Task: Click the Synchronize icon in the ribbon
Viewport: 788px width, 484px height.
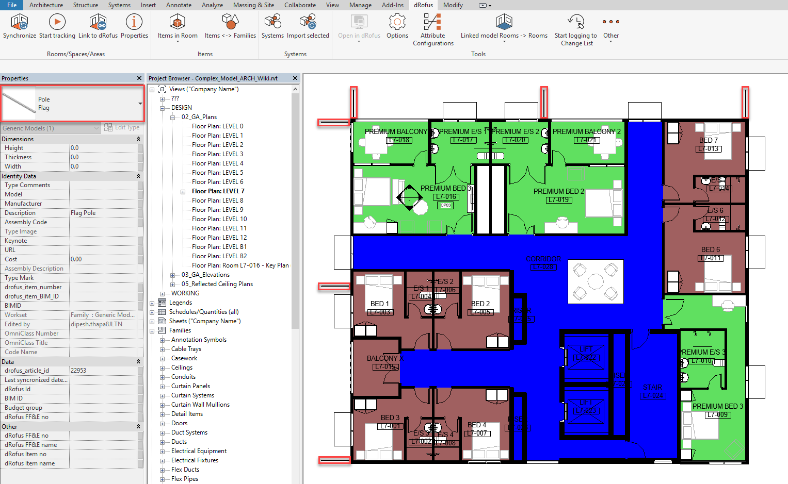Action: [x=20, y=23]
